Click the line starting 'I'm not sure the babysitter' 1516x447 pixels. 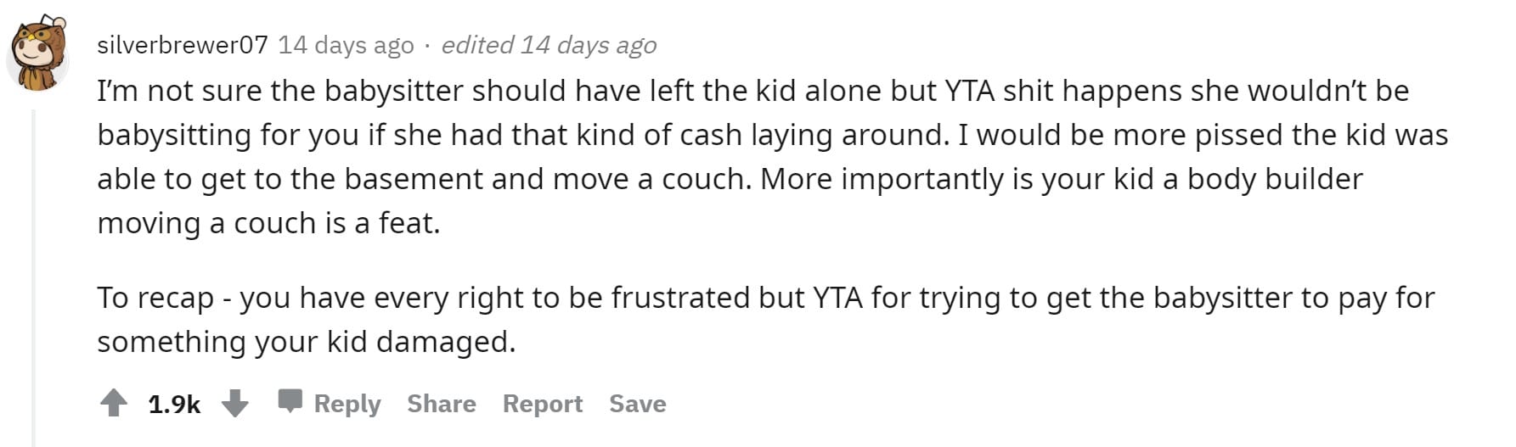point(752,91)
